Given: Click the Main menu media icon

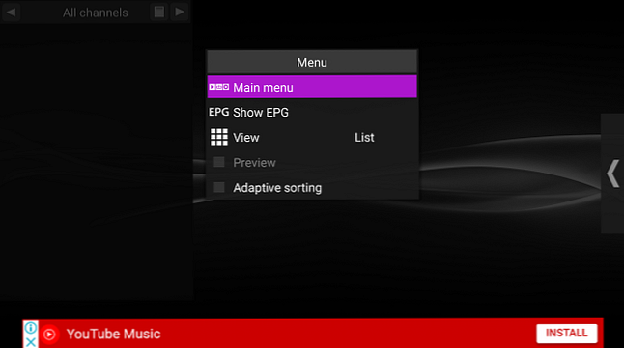Looking at the screenshot, I should point(219,87).
